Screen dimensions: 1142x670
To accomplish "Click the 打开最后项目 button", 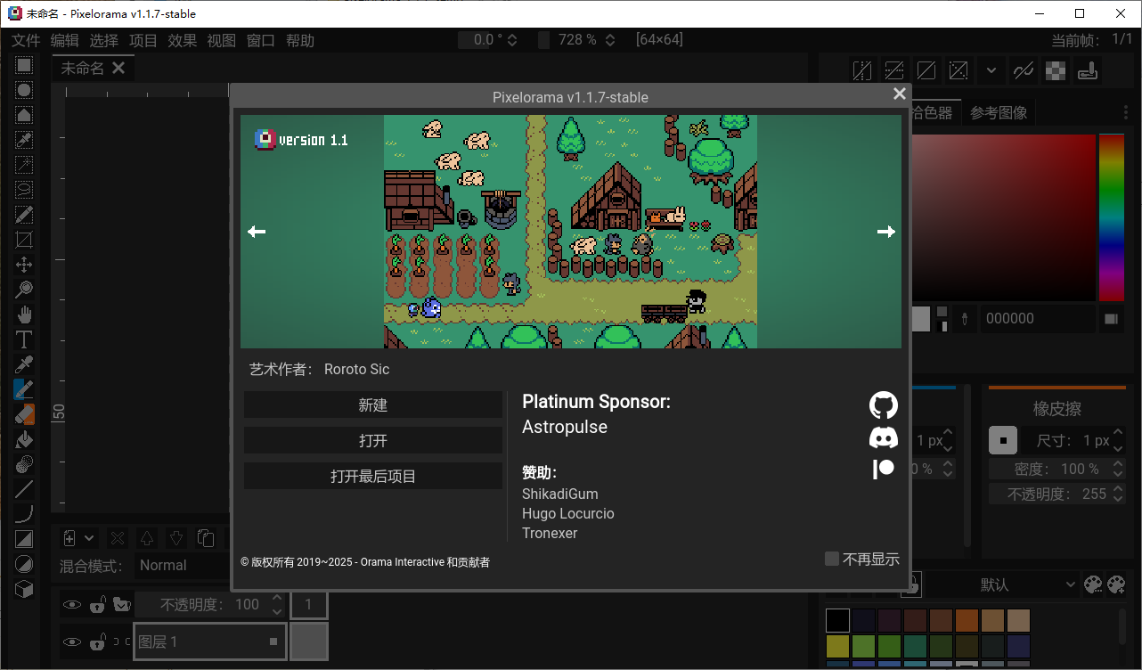I will coord(372,475).
